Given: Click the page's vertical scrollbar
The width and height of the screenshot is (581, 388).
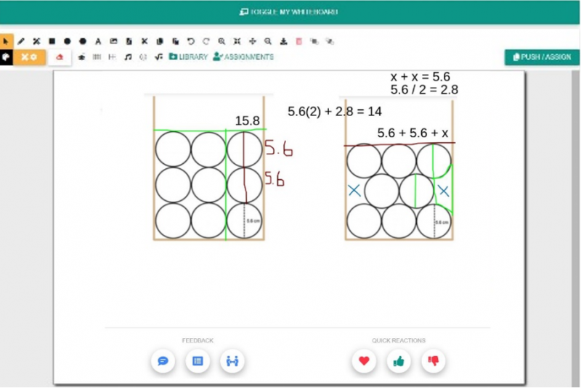Looking at the screenshot, I should 575,228.
